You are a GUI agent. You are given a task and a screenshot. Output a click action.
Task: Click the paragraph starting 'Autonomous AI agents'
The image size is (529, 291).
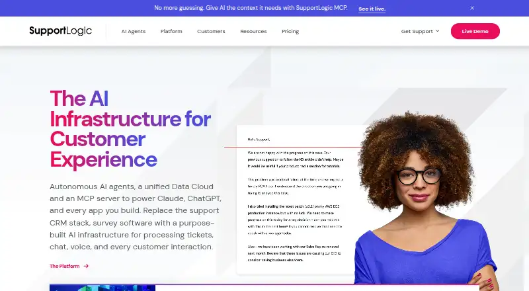pyautogui.click(x=136, y=216)
